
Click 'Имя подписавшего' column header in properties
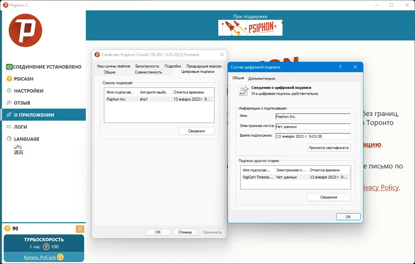(121, 92)
